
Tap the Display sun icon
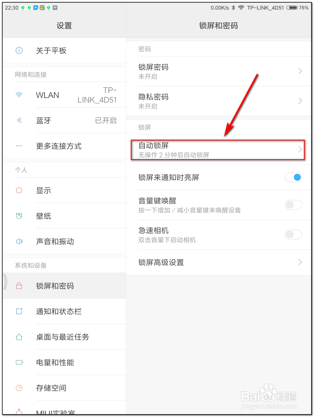click(19, 190)
